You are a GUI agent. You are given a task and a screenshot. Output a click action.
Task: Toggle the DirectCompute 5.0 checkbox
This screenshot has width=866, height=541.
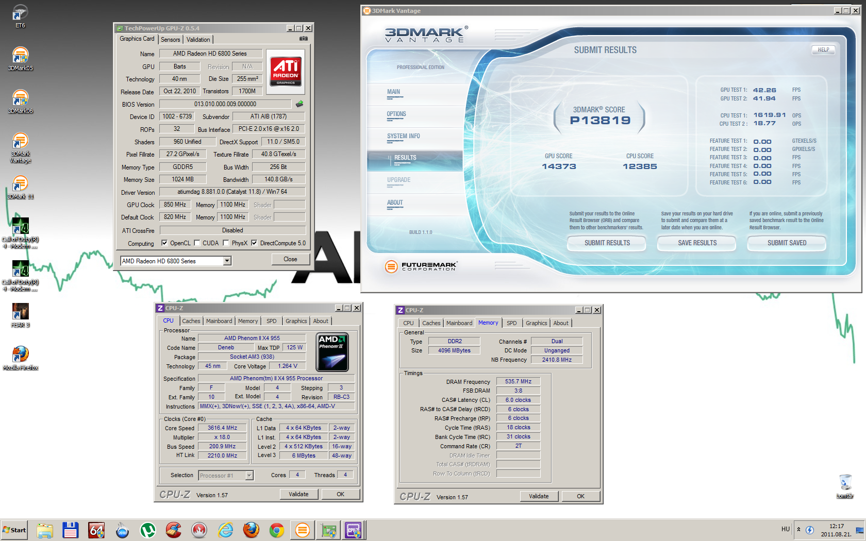coord(254,243)
